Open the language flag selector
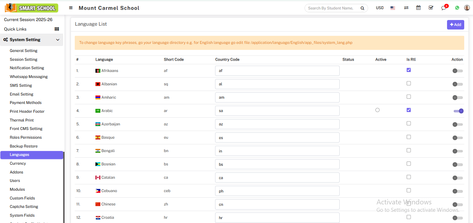The image size is (473, 223). (x=393, y=8)
